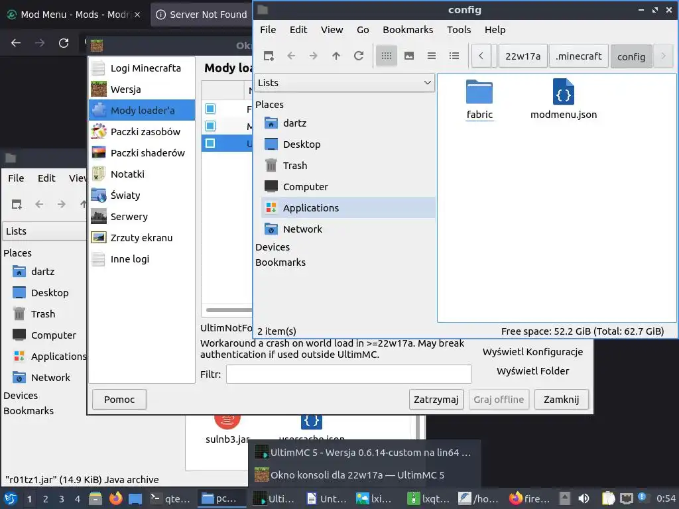Expand Lists dropdown in background file manager
The height and width of the screenshot is (509, 679).
click(x=44, y=231)
